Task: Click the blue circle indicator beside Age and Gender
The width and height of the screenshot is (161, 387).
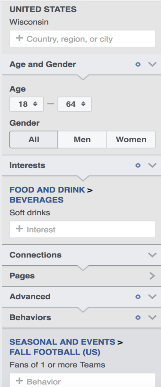Action: point(138,65)
